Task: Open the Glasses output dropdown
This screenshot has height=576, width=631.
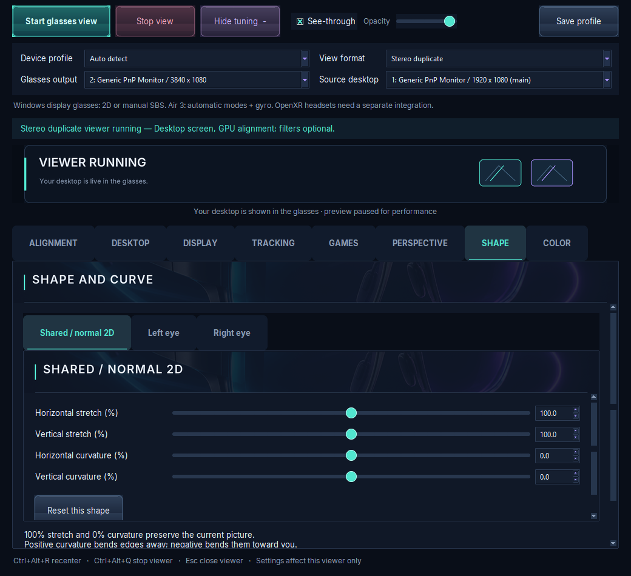Action: [197, 79]
